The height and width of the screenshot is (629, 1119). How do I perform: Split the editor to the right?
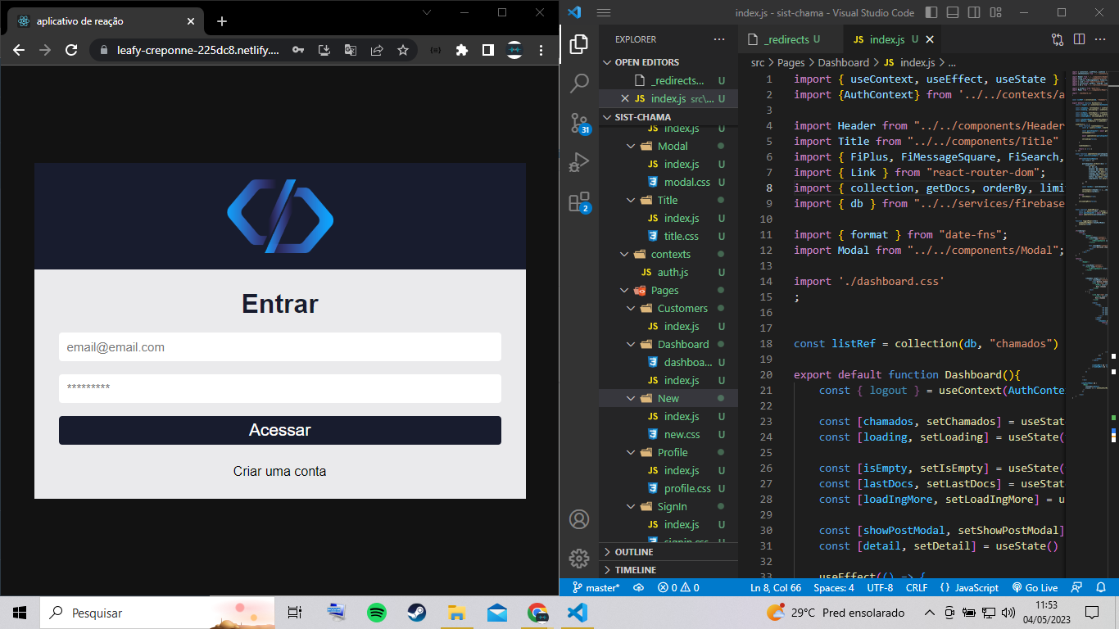[1079, 39]
